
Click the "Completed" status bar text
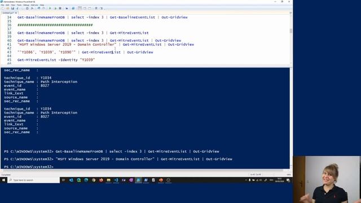tap(6, 175)
